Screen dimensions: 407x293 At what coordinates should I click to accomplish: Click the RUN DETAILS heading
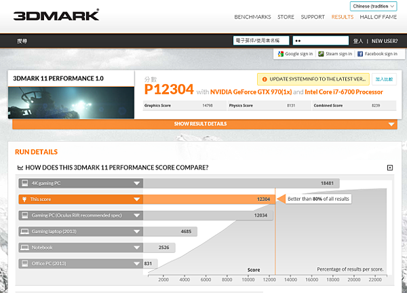tap(37, 152)
